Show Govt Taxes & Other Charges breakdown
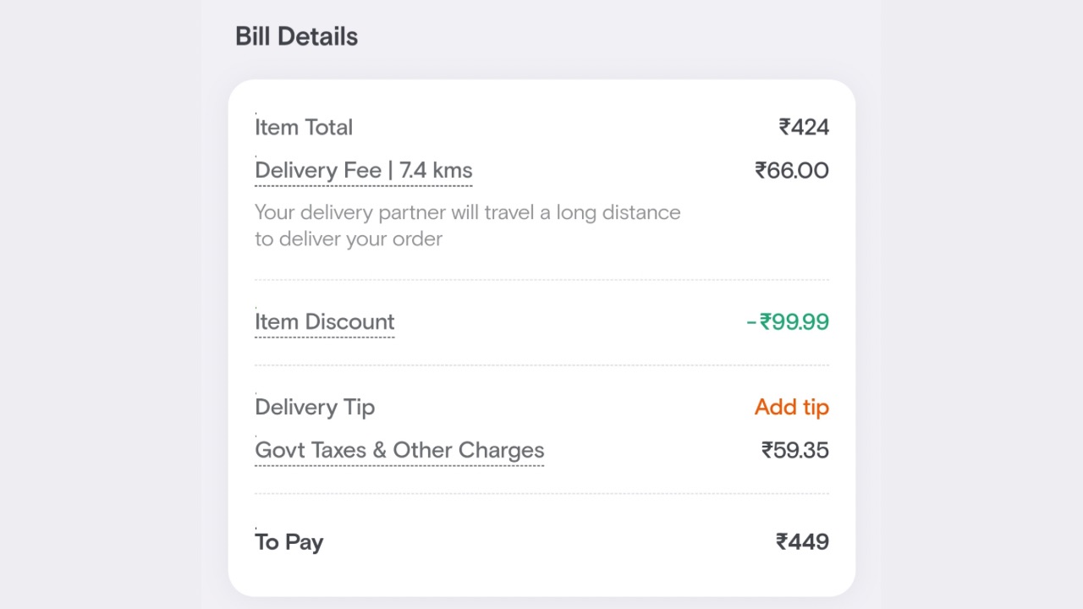Screen dimensions: 1083x609 click(x=399, y=450)
